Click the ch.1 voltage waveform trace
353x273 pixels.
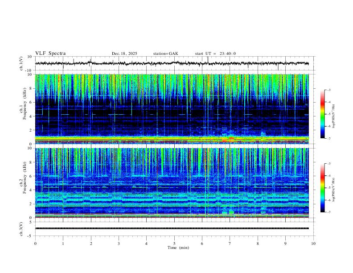tap(172, 63)
